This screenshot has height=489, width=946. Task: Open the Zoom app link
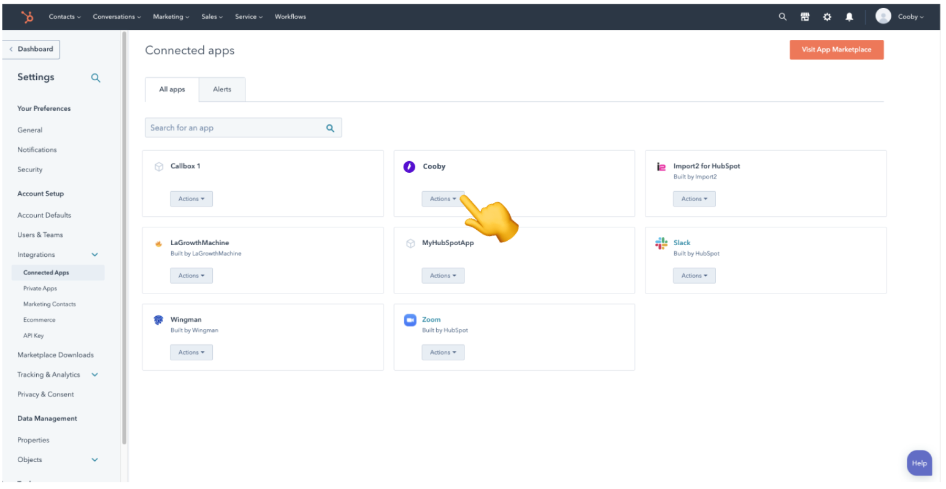tap(431, 319)
